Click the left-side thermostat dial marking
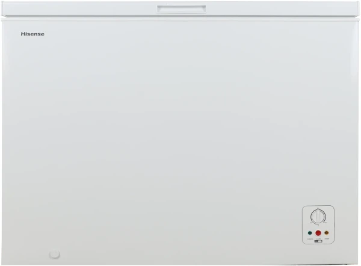Viewport: 361px width, 266px height. (311, 223)
